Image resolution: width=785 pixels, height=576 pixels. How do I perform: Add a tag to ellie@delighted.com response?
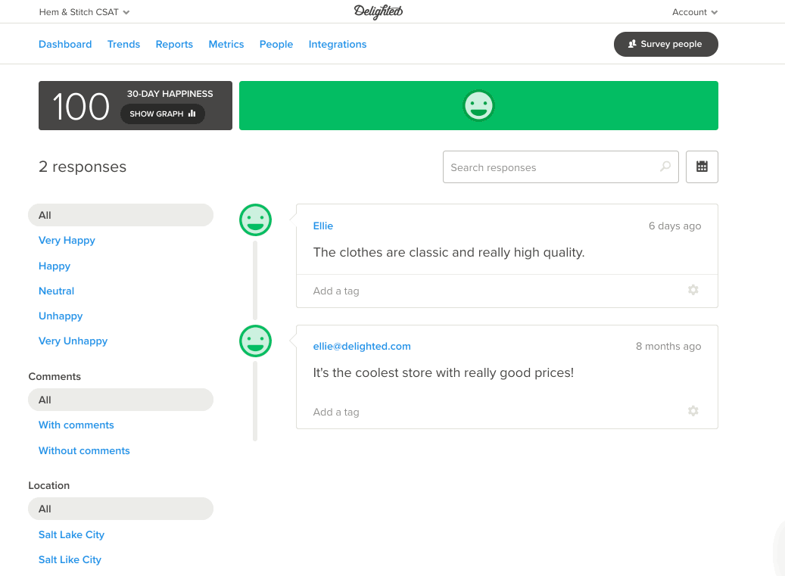(336, 412)
